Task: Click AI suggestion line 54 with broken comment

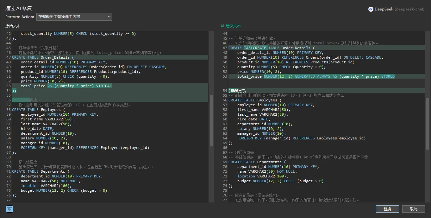Action: pos(237,91)
